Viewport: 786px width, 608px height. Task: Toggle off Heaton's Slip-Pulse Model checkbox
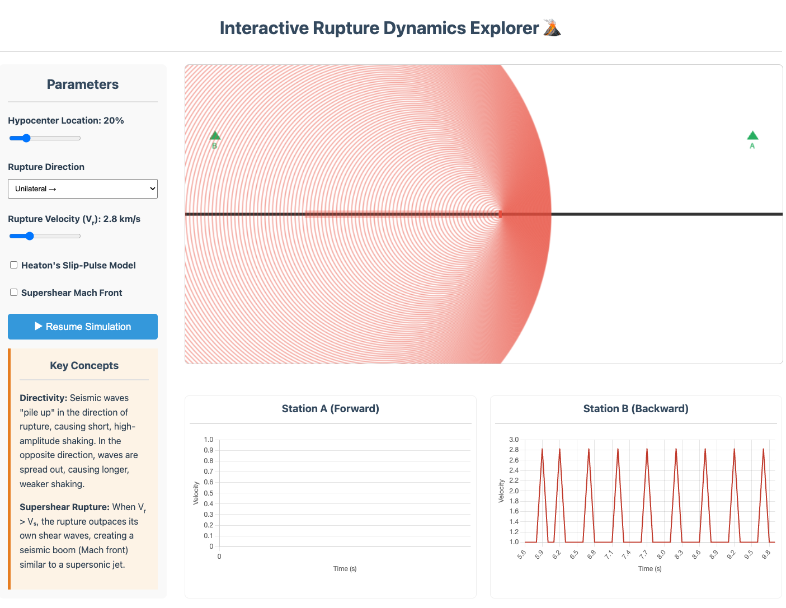[13, 264]
